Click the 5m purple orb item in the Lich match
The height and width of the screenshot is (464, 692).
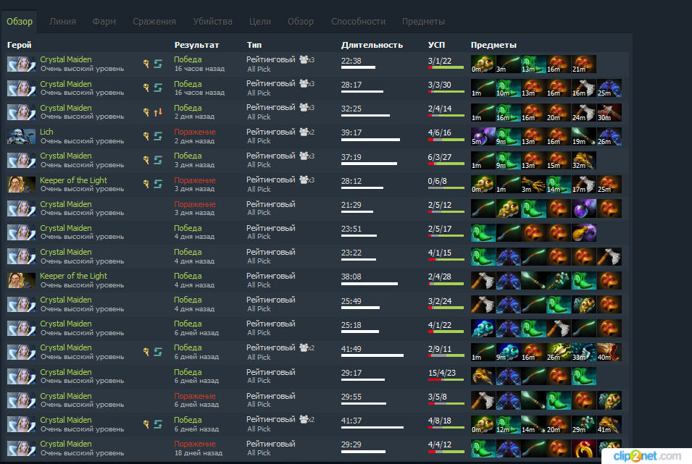483,136
